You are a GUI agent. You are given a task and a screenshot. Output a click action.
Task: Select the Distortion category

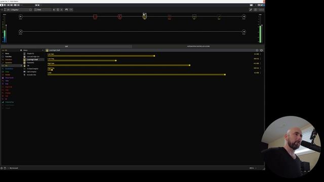(9, 60)
